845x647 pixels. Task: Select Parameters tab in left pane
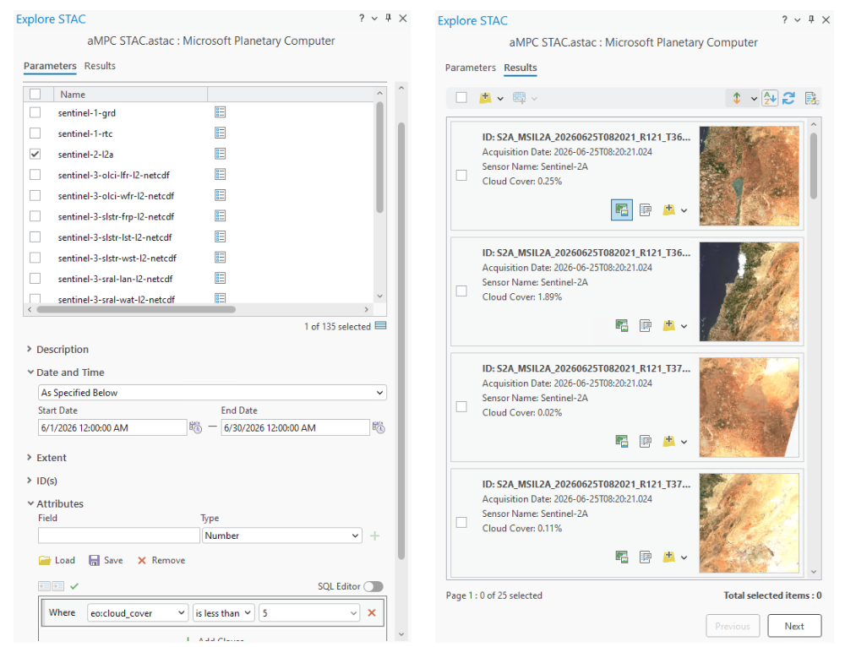(50, 66)
